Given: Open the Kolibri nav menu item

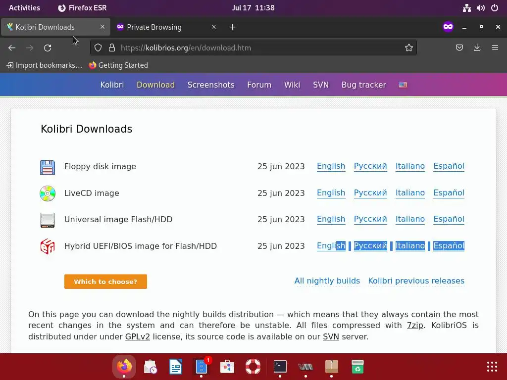Looking at the screenshot, I should pos(112,85).
